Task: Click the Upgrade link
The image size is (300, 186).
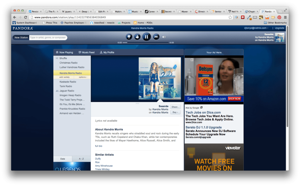Action: click(279, 28)
